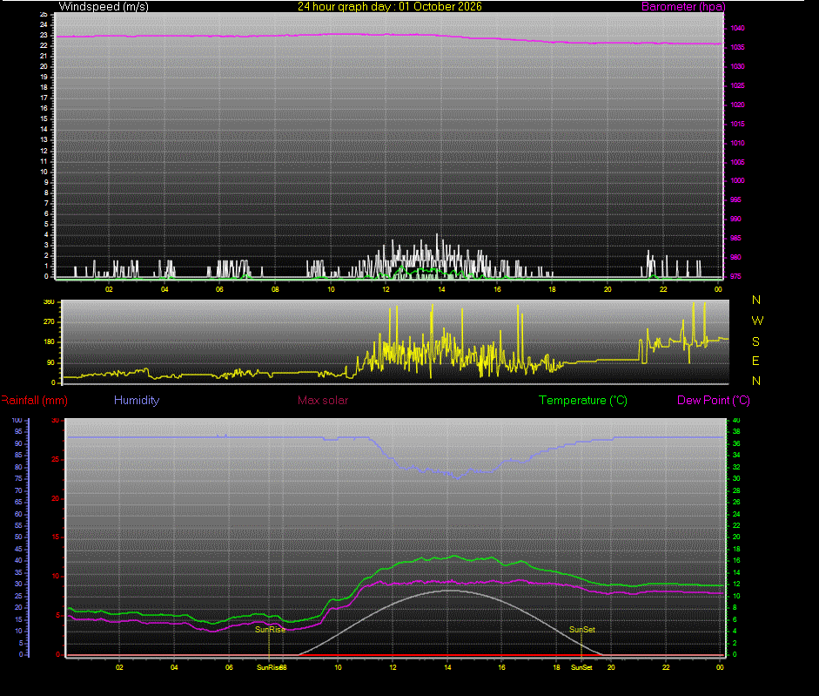Click the 20 windspeed scale value

click(44, 66)
